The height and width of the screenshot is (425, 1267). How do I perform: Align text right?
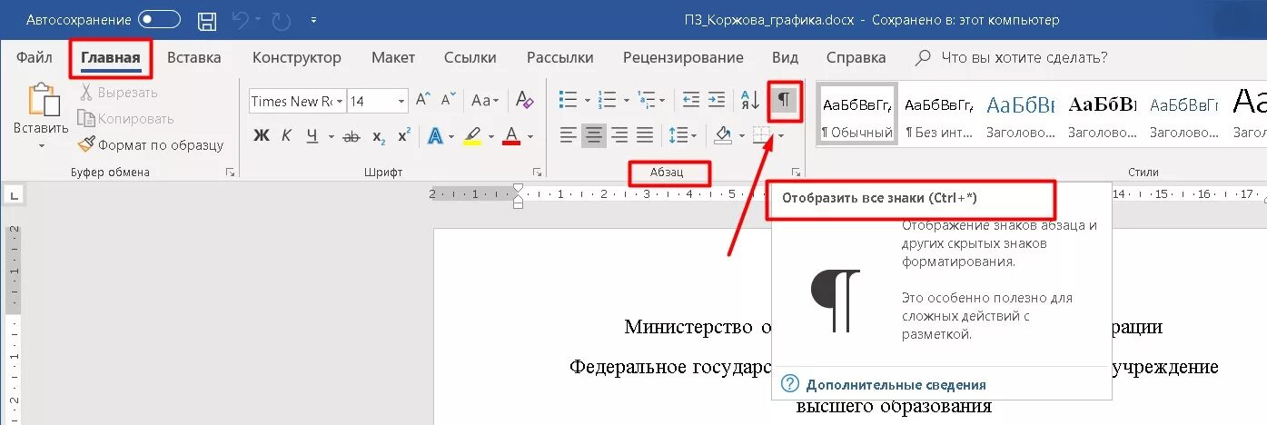619,135
